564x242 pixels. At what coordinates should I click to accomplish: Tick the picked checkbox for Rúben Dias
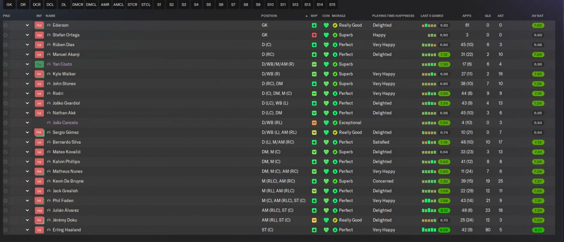pyautogui.click(x=5, y=45)
